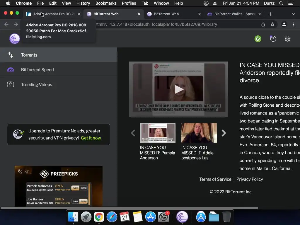Open the Privacy Policy link
Viewport: 300px width, 225px height.
tap(250, 179)
